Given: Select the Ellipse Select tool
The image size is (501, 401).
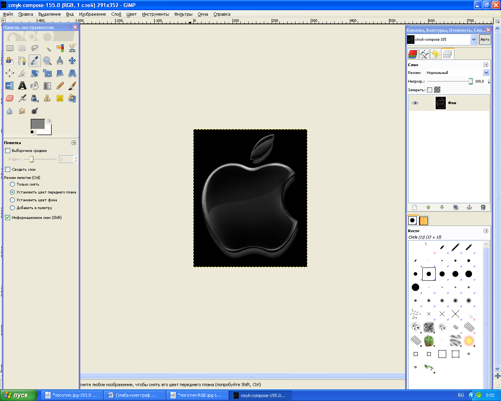Looking at the screenshot, I should point(22,48).
